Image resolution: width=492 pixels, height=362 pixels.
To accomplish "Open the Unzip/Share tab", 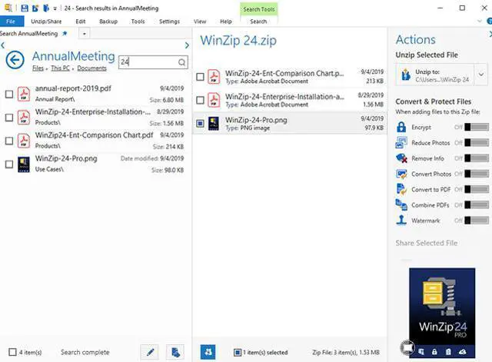I will pos(46,22).
